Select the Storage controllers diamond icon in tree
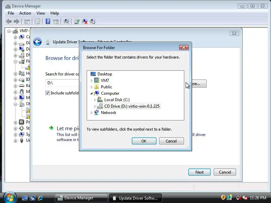This screenshot has height=203, width=271. tap(22, 128)
